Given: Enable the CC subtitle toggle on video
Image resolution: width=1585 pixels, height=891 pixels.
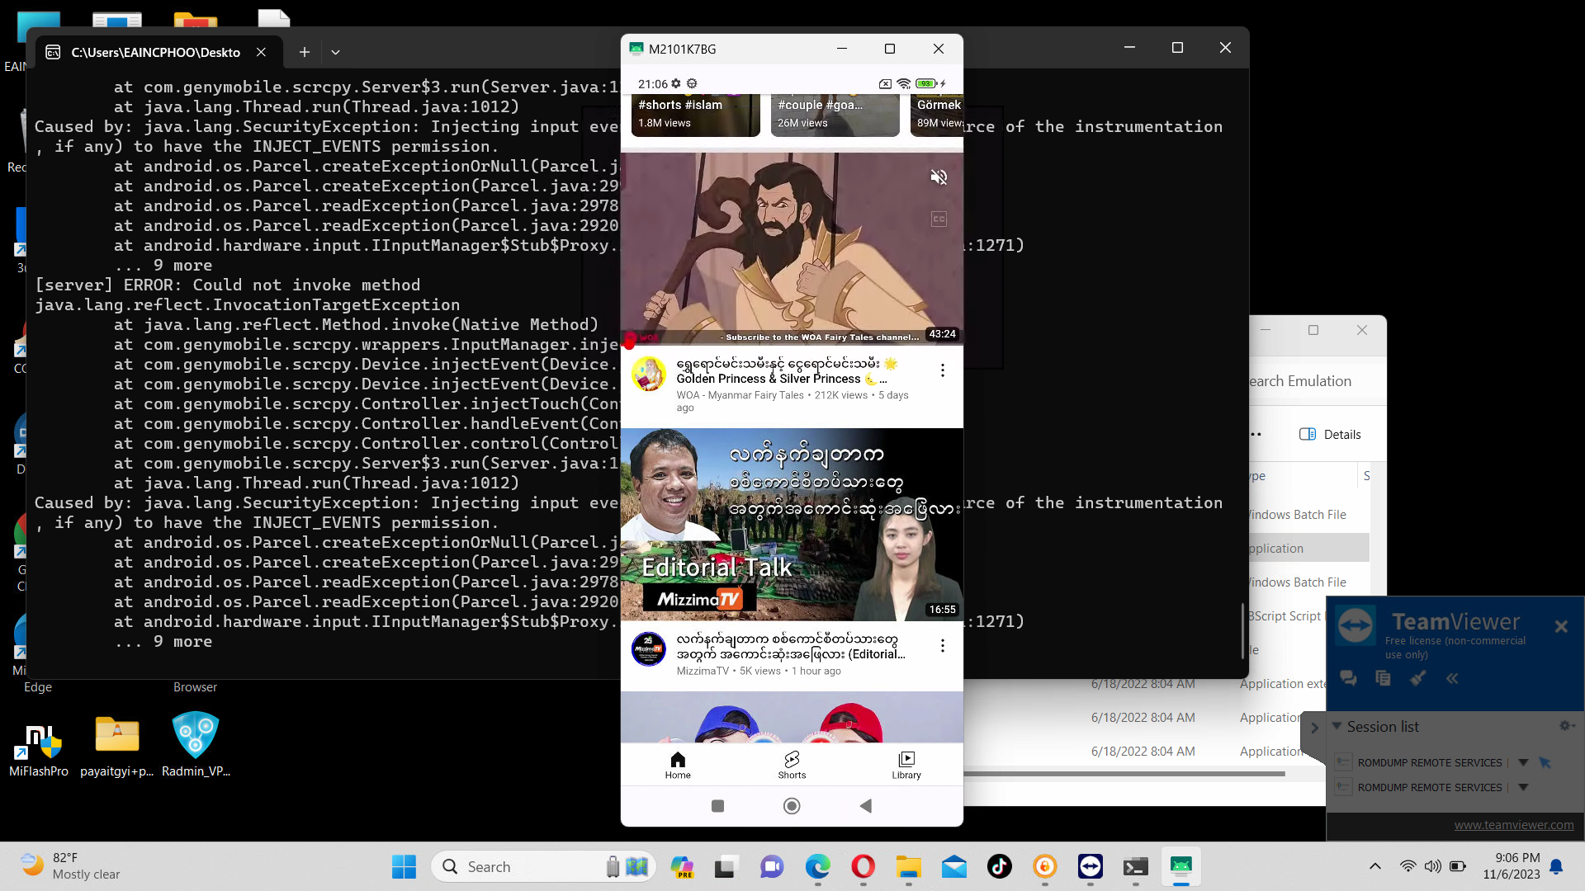Looking at the screenshot, I should click(x=939, y=219).
